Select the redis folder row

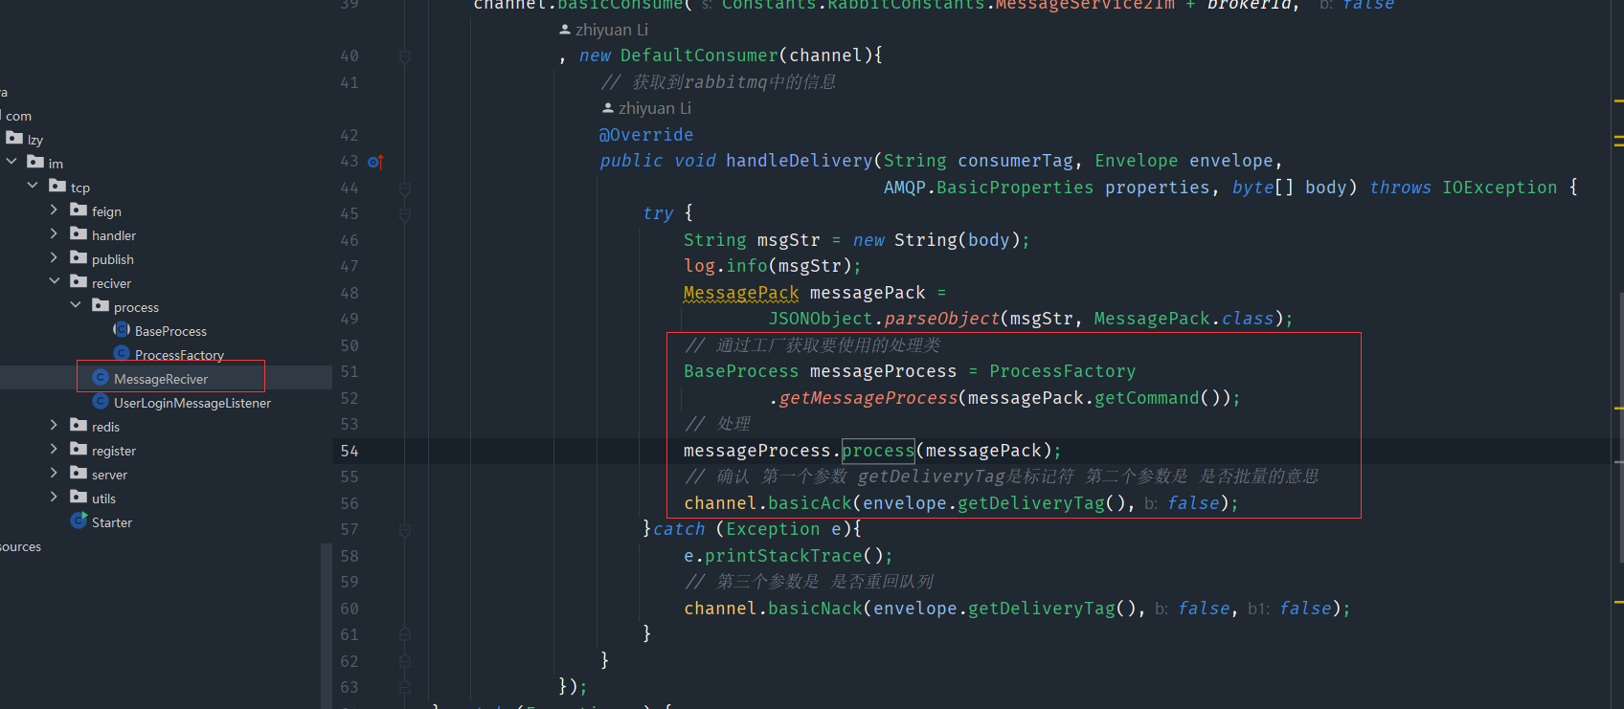pyautogui.click(x=166, y=426)
